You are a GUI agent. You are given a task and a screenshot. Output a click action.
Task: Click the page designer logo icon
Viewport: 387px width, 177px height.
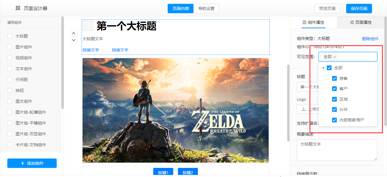[18, 8]
